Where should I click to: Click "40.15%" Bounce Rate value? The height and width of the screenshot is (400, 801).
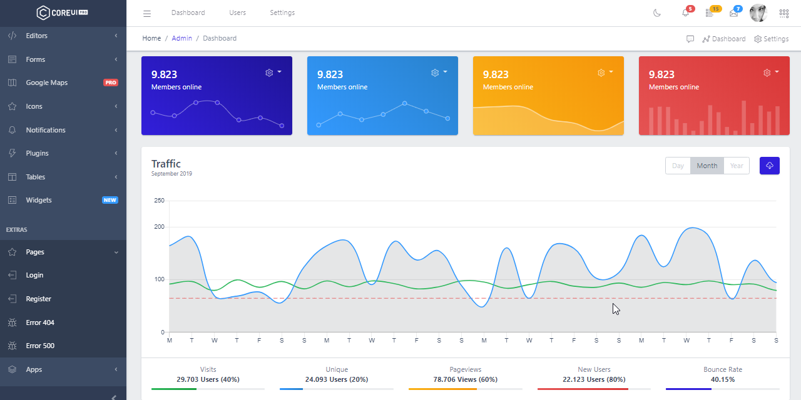click(723, 379)
